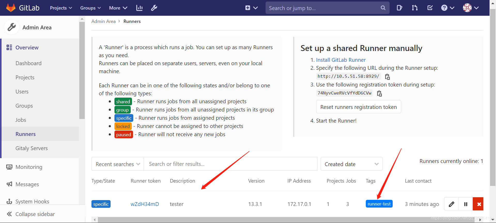
Task: Copy the registration token with clipboard icon
Action: pyautogui.click(x=379, y=93)
